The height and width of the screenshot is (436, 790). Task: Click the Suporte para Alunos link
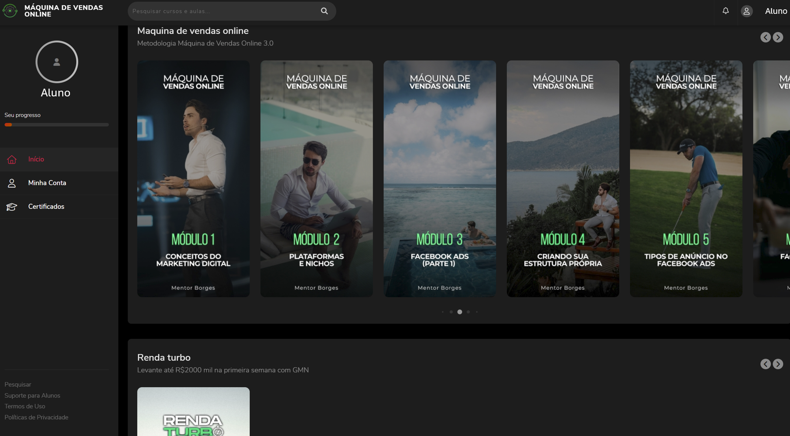[32, 395]
